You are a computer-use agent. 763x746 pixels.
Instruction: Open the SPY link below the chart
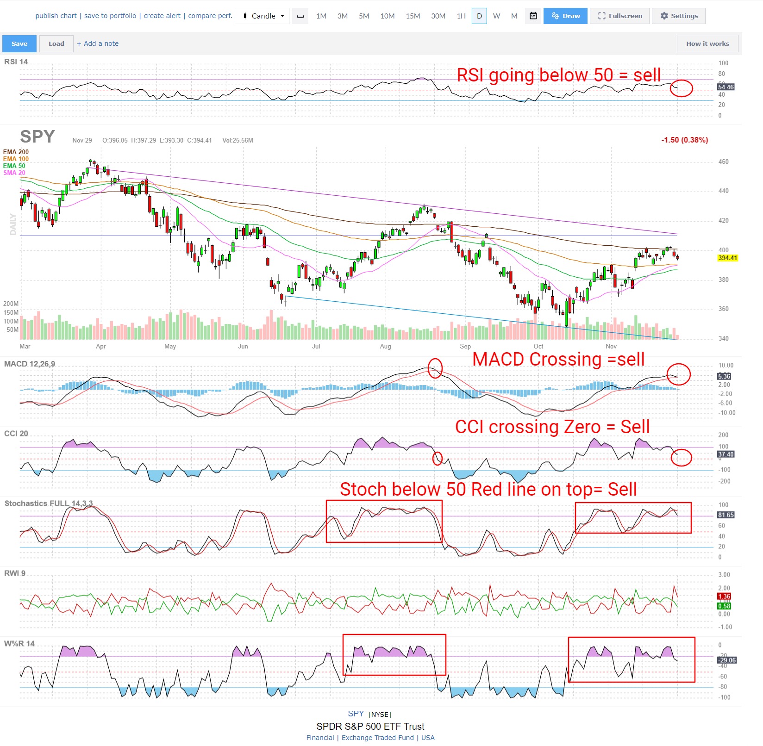[x=356, y=714]
